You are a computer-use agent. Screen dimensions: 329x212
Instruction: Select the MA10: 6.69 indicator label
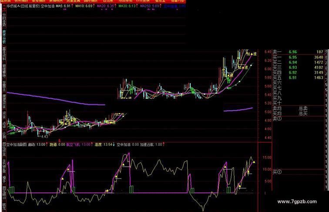[x=85, y=6]
